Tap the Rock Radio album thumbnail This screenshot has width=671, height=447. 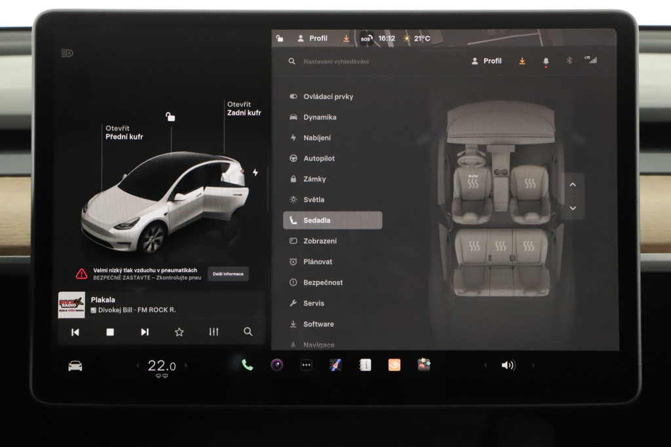71,305
